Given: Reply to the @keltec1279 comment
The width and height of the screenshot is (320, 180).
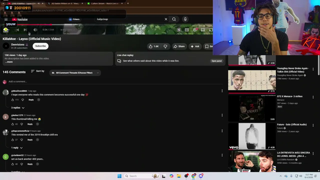Looking at the screenshot, I should pyautogui.click(x=30, y=124).
